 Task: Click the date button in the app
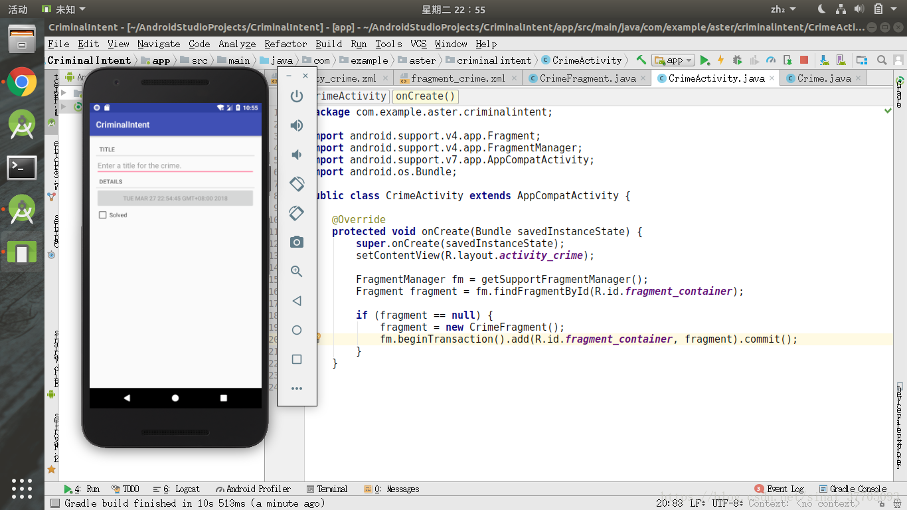click(175, 198)
